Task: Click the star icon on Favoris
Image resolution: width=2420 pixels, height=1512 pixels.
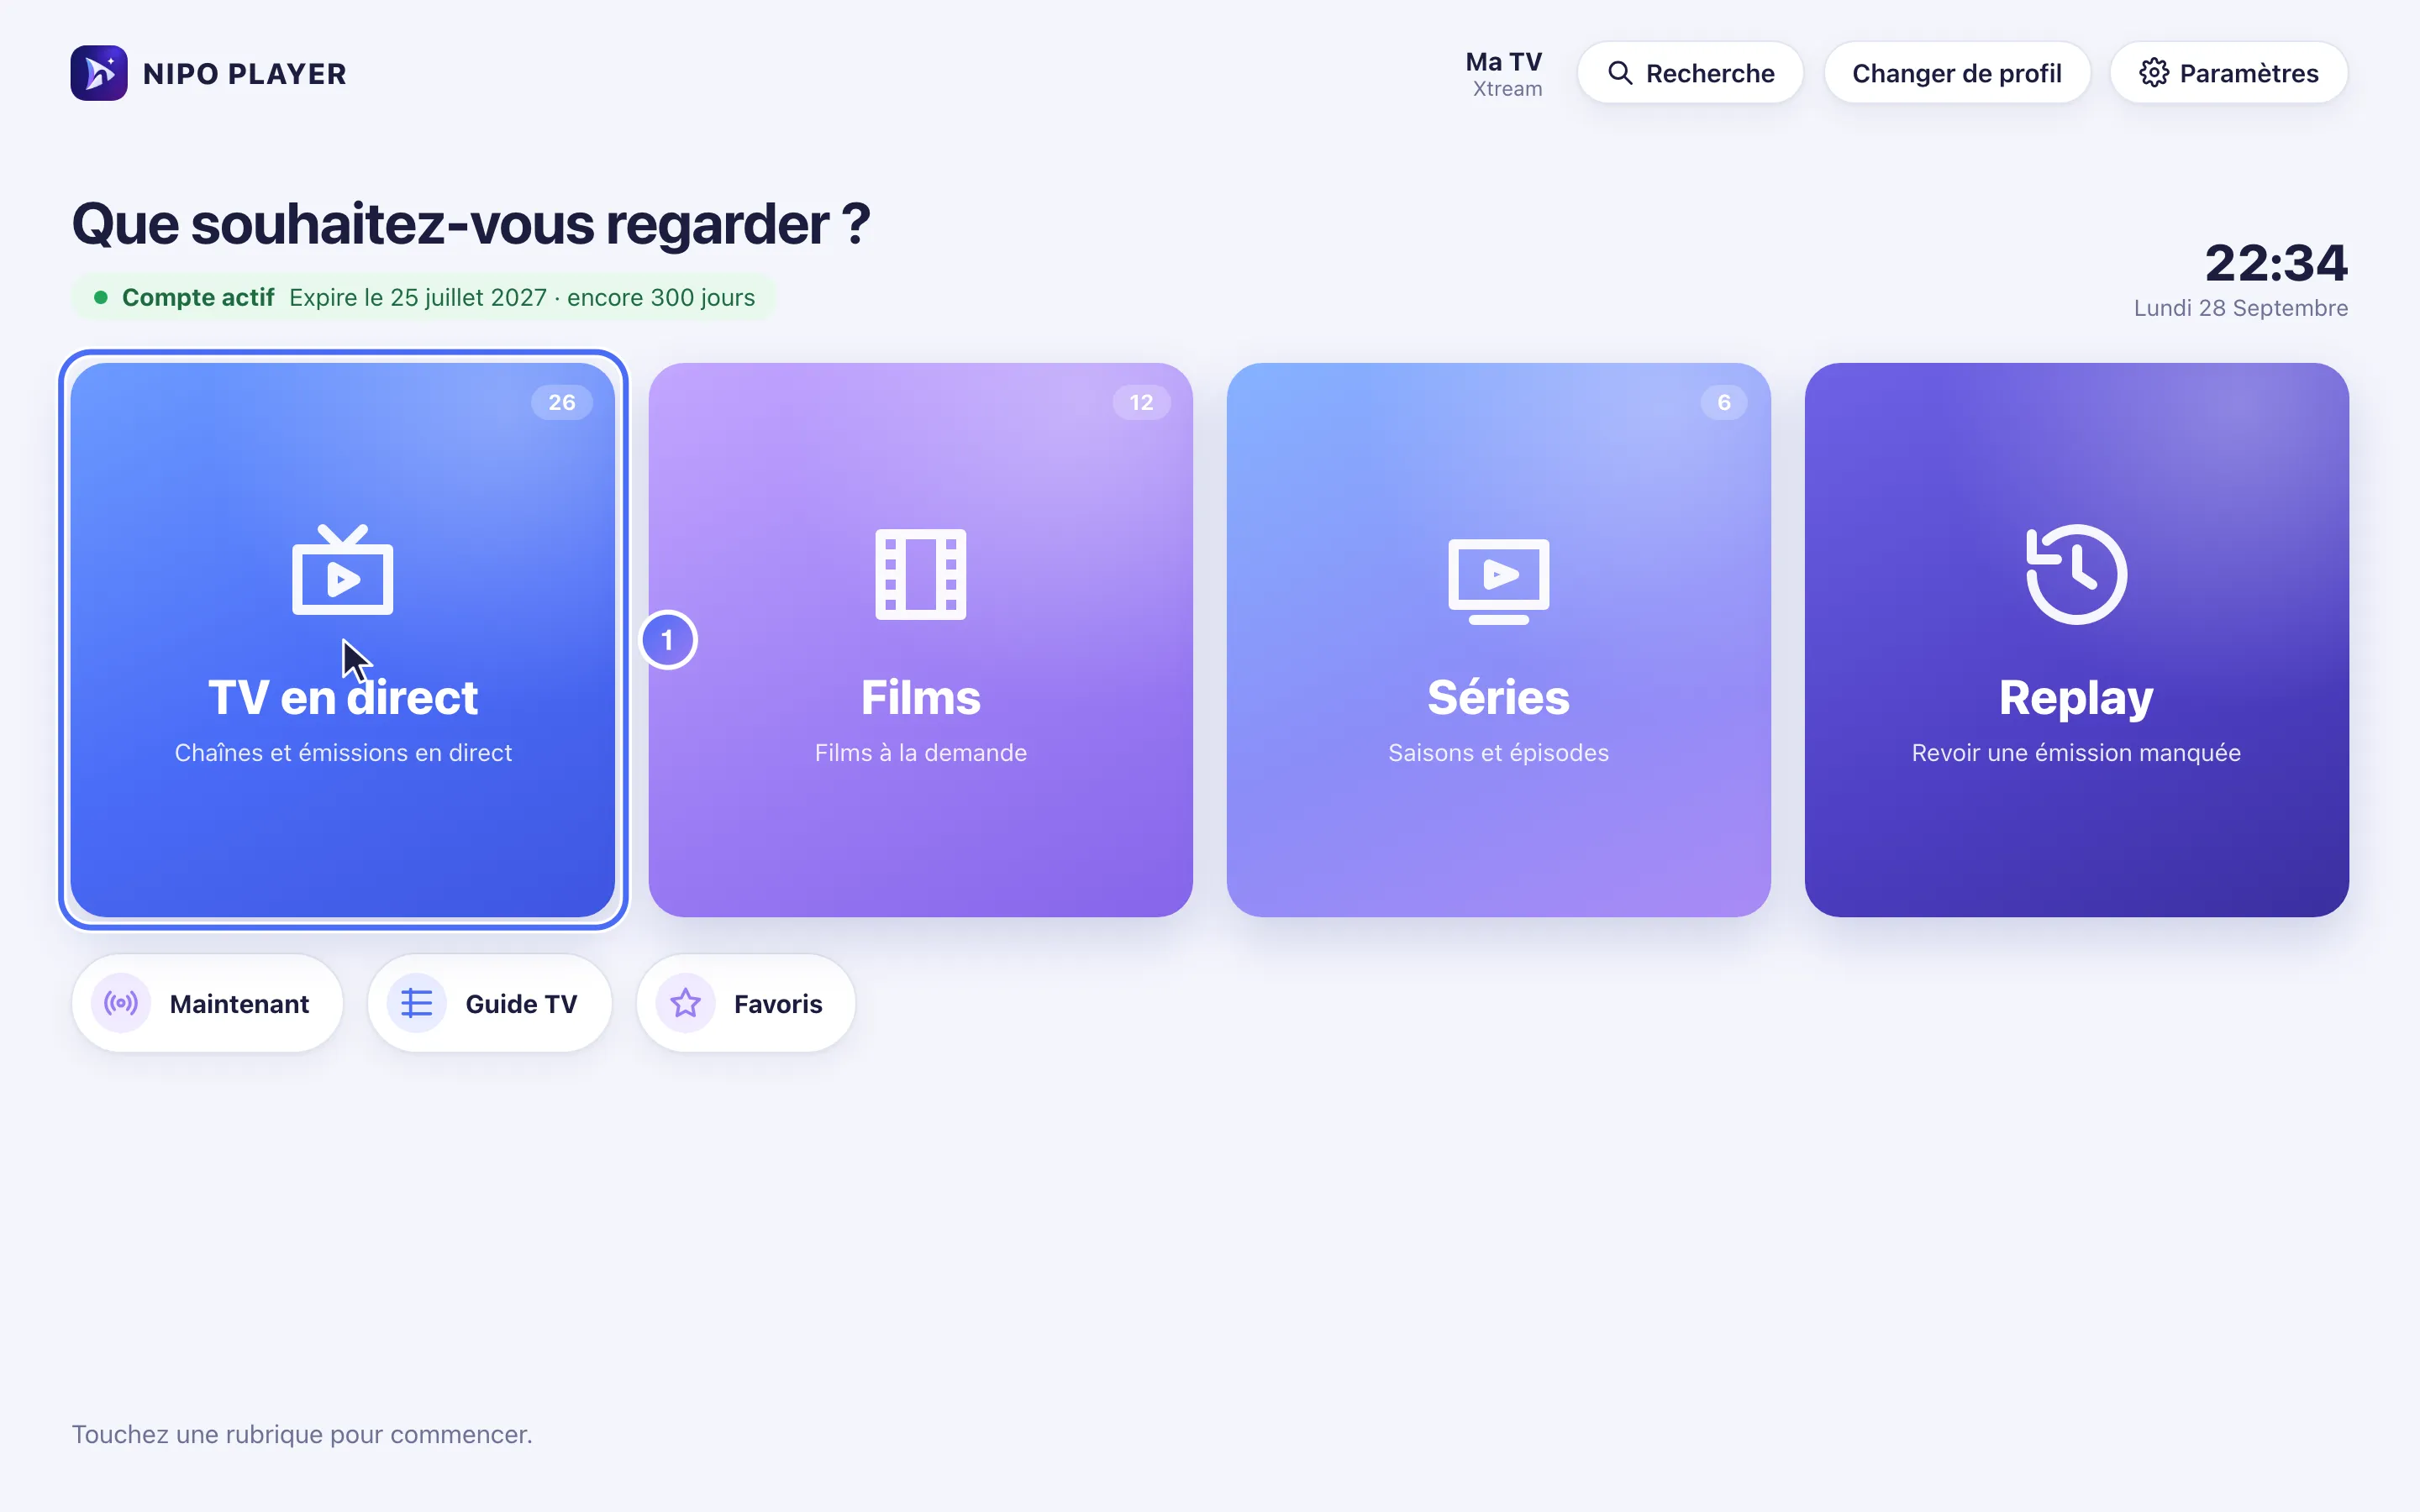Action: tap(686, 1003)
